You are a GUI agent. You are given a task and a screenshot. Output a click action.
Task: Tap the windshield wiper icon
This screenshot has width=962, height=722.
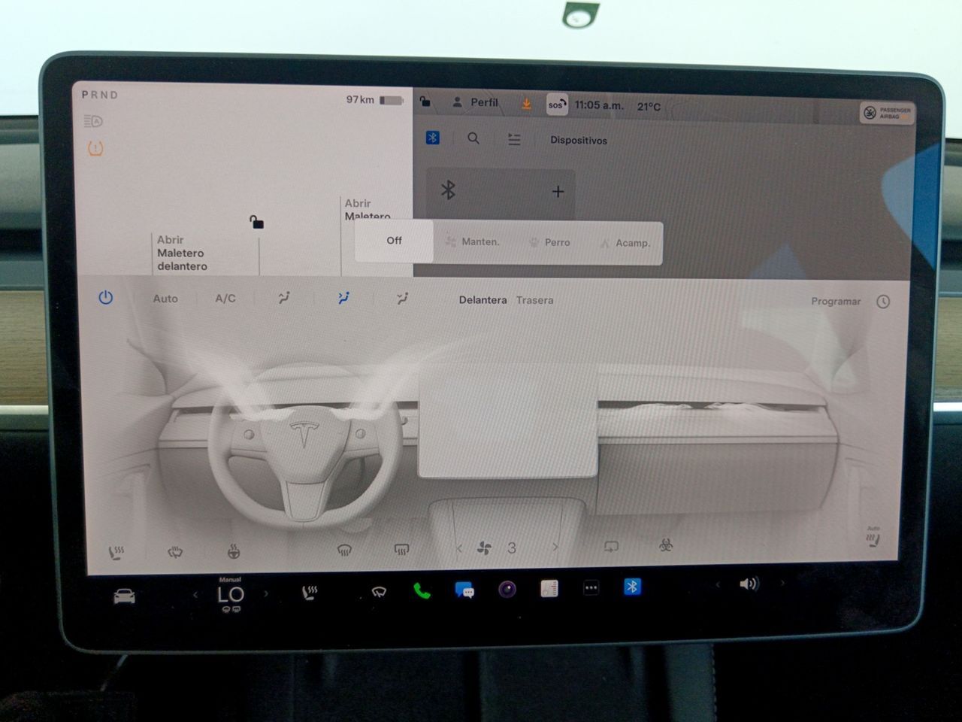click(379, 592)
